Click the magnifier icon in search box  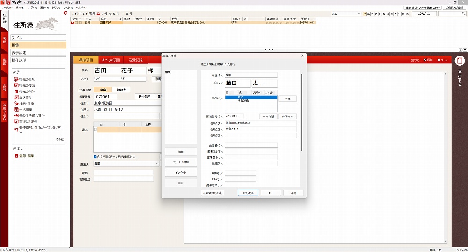click(462, 14)
